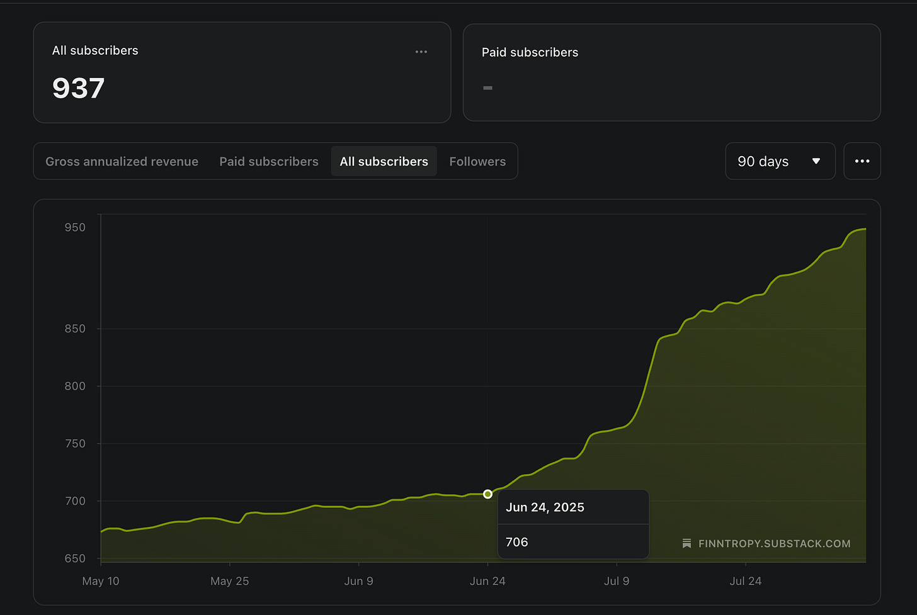917x615 pixels.
Task: Switch to Gross annualized revenue tab
Action: tap(122, 161)
